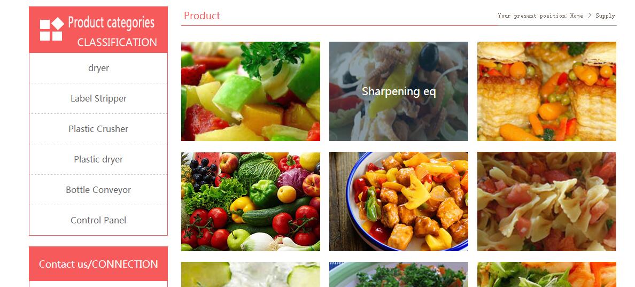Go to the Bottle Conveyor category

(98, 190)
